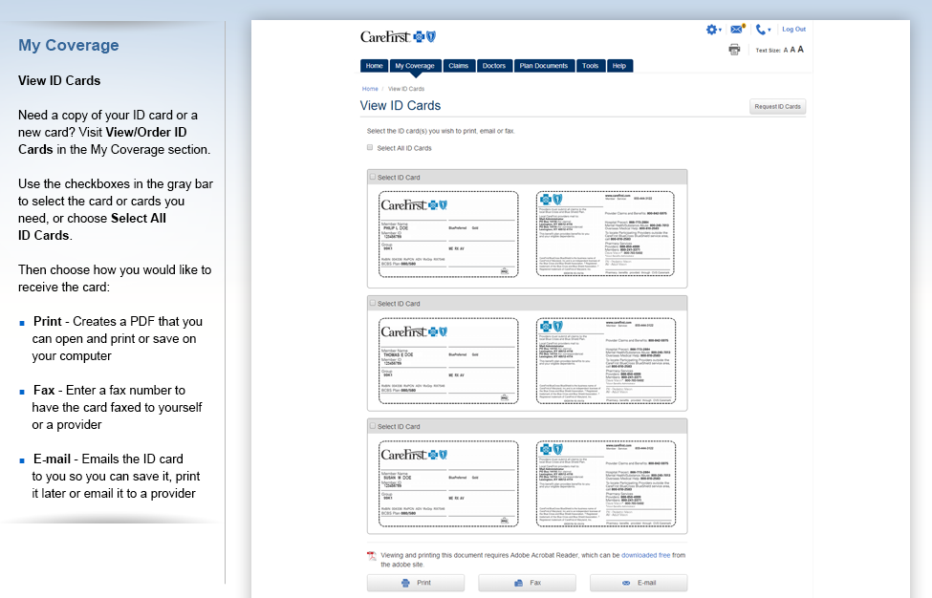
Task: Click the E-mail button
Action: tap(639, 583)
